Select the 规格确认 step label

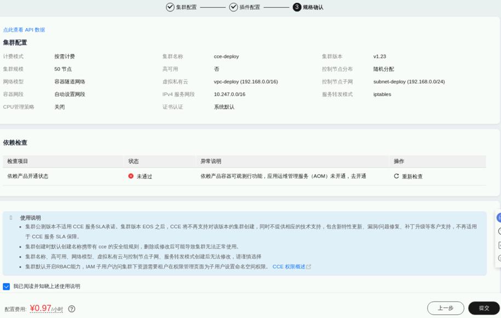(x=313, y=7)
